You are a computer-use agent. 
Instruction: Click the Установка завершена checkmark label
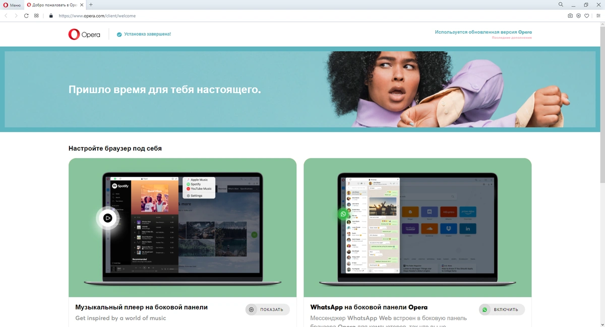[144, 34]
